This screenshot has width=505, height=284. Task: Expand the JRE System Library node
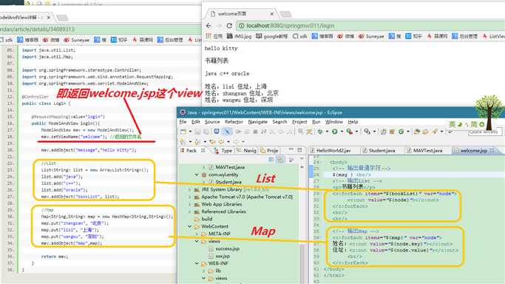tap(190, 189)
